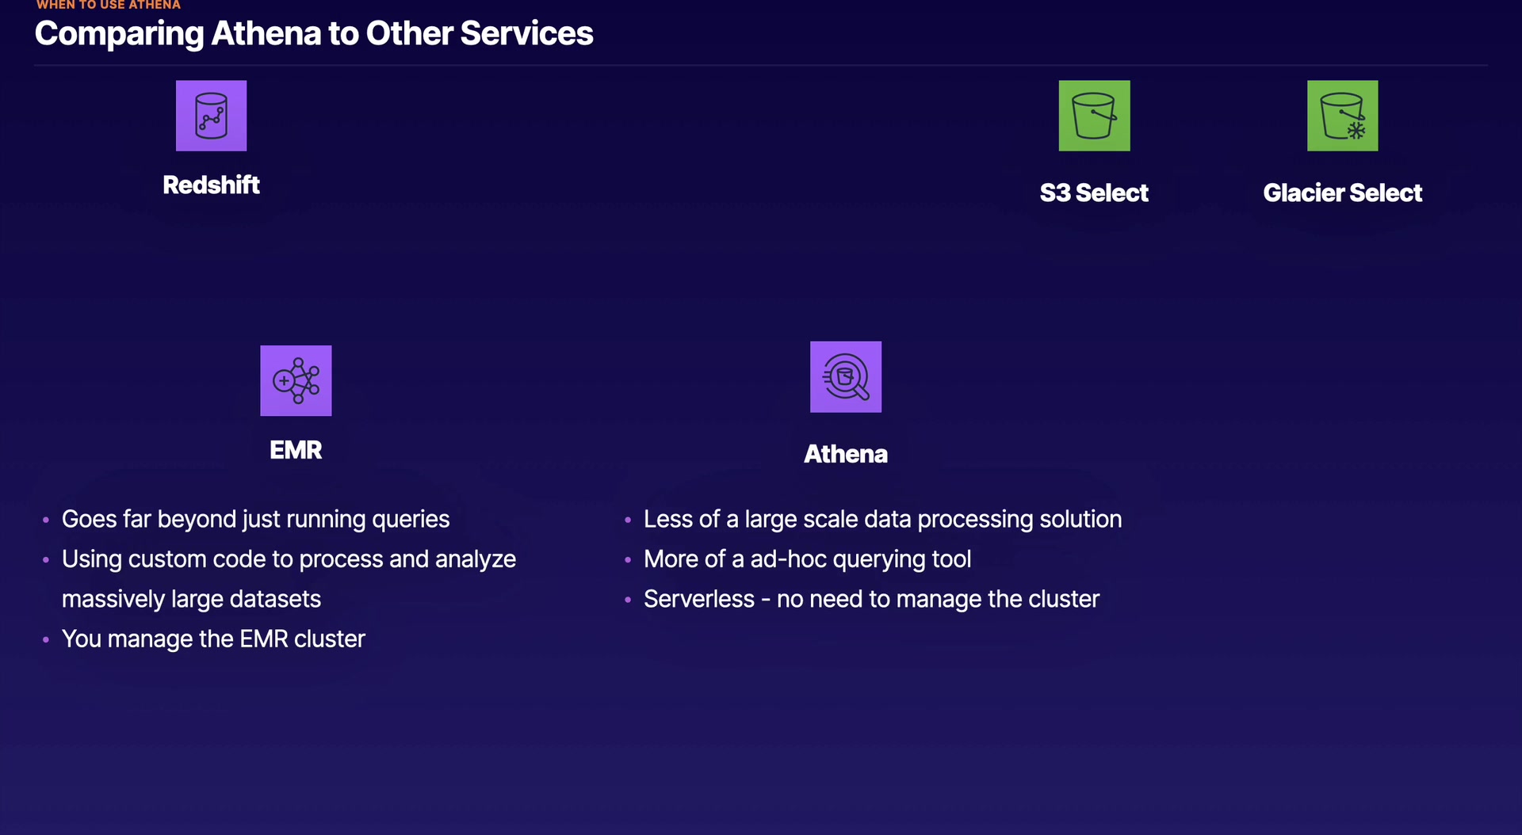Viewport: 1522px width, 835px height.
Task: Click 'More of a ad-hoc querying tool' bullet
Action: pyautogui.click(x=807, y=559)
